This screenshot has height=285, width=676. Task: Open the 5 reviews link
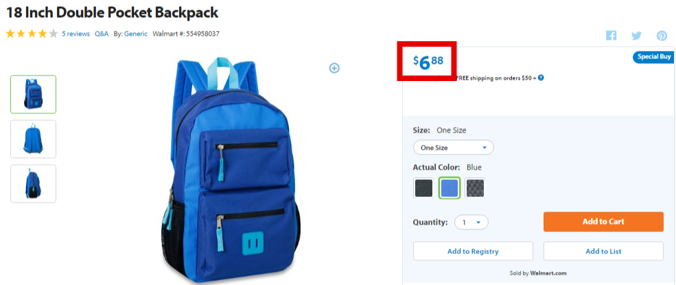tap(76, 34)
